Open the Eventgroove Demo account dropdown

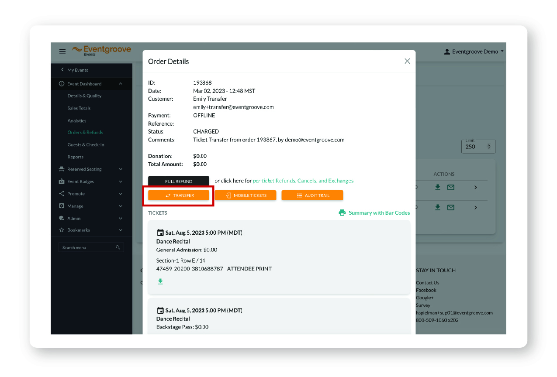474,51
